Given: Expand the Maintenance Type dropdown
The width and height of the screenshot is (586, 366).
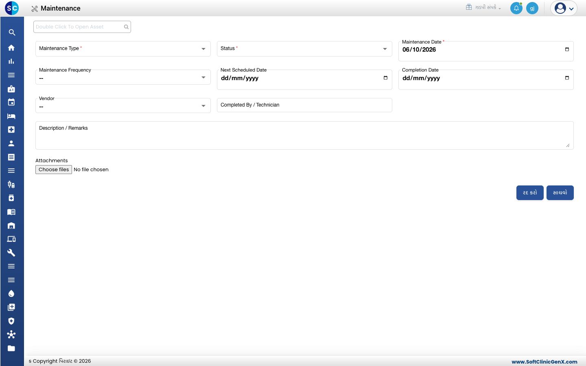Looking at the screenshot, I should 123,49.
